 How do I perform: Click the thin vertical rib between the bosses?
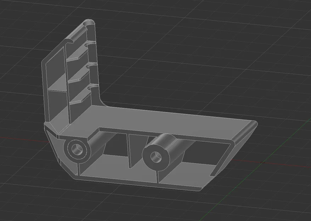click(x=129, y=151)
